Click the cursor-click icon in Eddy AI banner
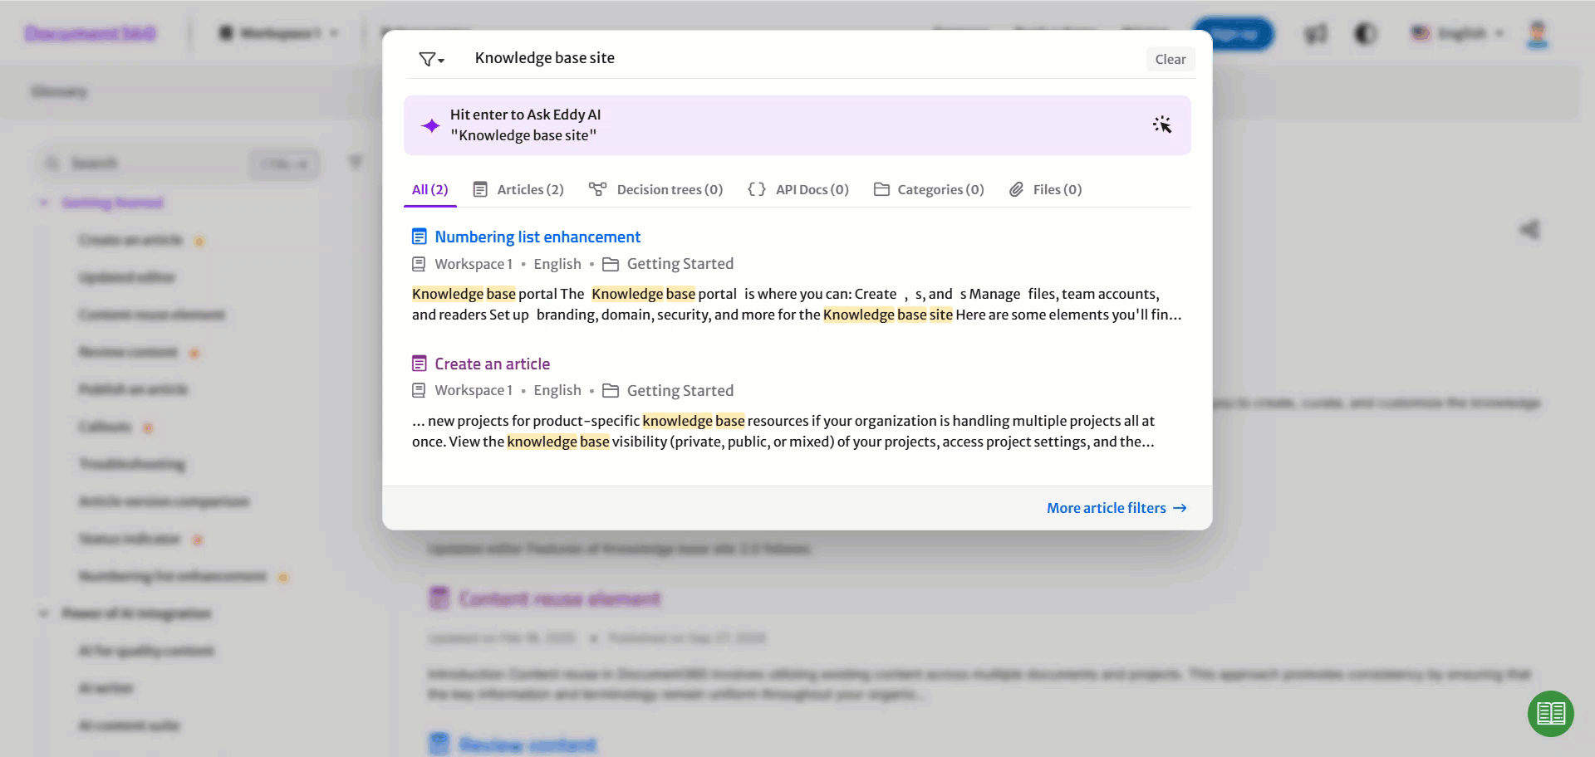 pyautogui.click(x=1161, y=125)
